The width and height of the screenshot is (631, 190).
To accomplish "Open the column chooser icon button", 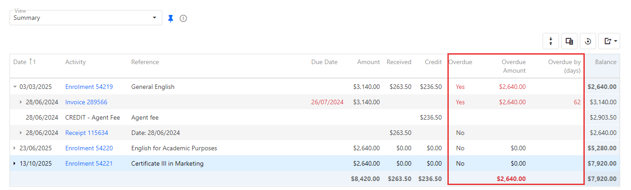I will click(x=569, y=41).
